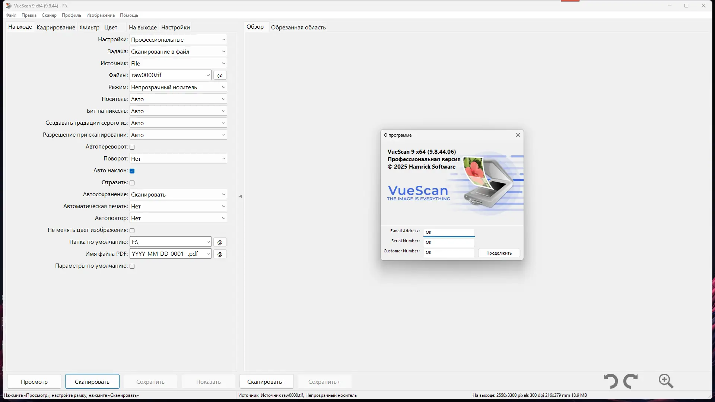Click the @ button beside the Файлы field

[x=220, y=76]
